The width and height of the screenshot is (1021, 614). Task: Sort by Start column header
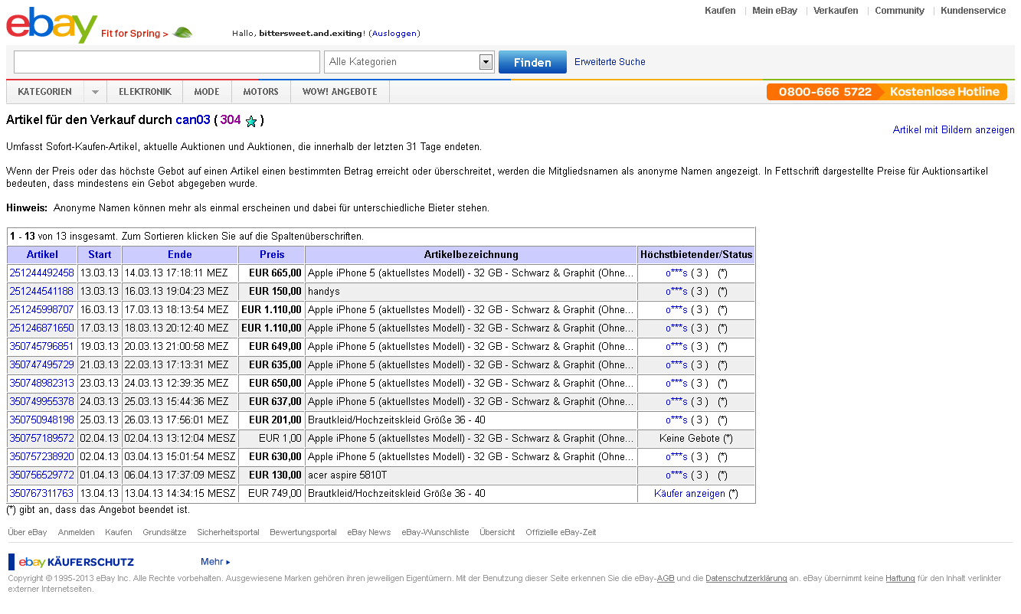100,255
